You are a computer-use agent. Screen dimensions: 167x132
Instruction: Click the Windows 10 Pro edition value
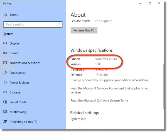106,59
